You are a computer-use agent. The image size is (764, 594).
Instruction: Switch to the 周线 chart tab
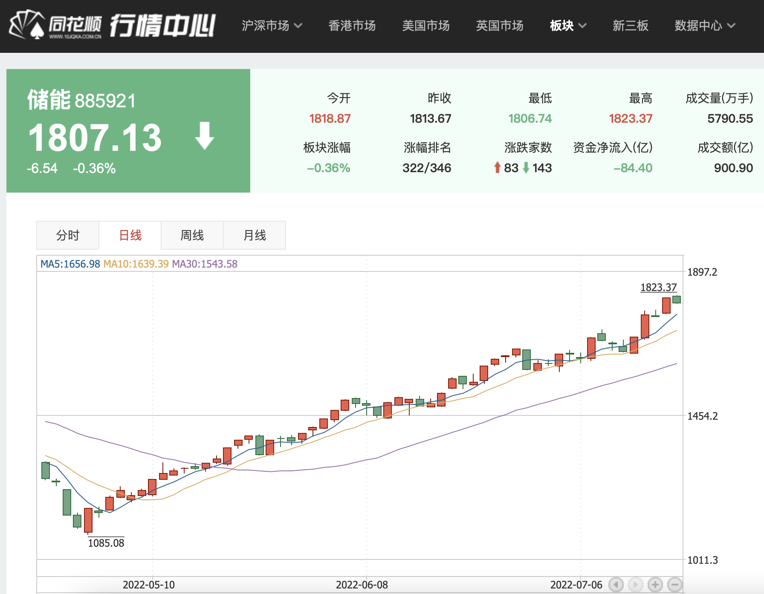point(192,235)
